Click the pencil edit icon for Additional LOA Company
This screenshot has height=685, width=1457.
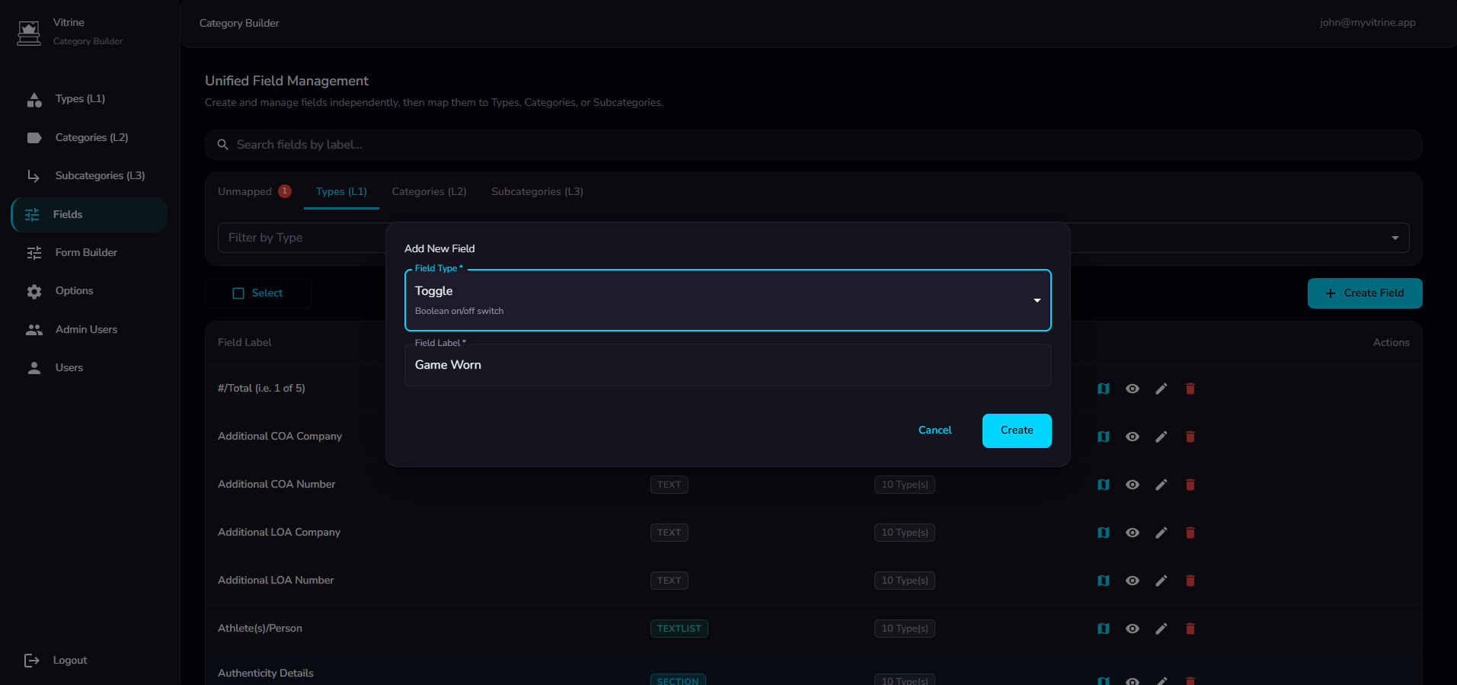1161,533
